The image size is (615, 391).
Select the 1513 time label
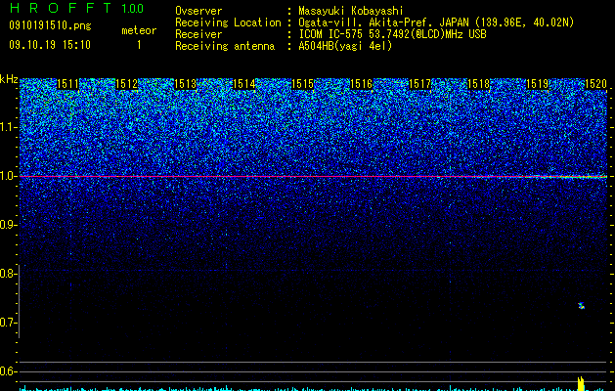185,84
